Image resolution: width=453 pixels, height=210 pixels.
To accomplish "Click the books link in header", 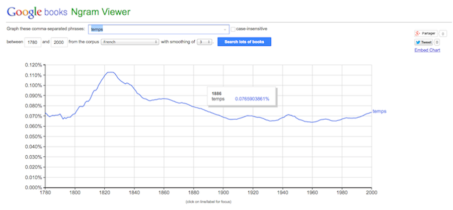I will (56, 12).
